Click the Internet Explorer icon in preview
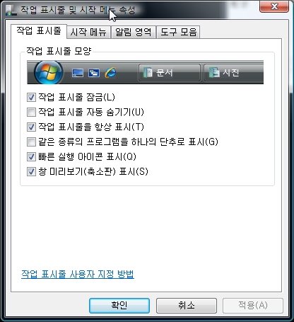This screenshot has height=322, width=294. click(x=110, y=72)
